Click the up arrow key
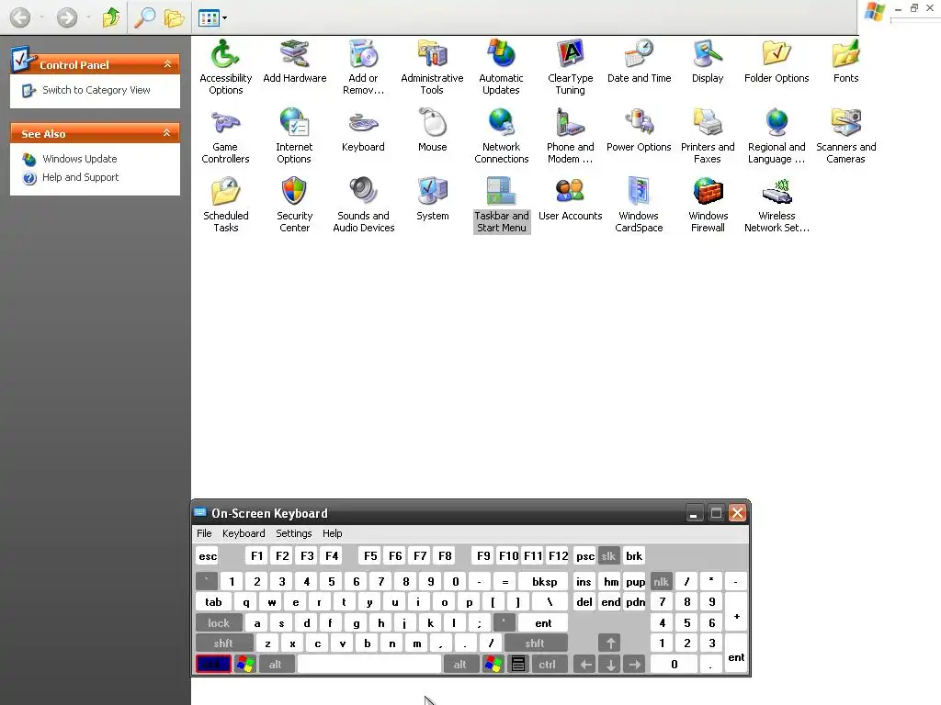941x705 pixels. (x=610, y=643)
